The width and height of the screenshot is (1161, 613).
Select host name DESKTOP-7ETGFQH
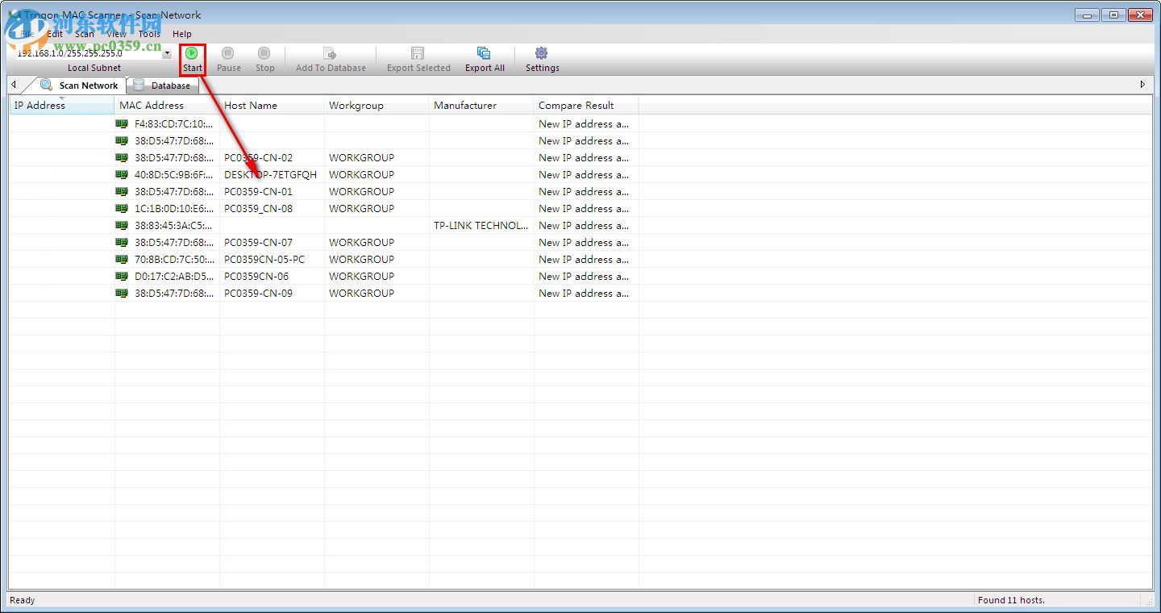270,174
